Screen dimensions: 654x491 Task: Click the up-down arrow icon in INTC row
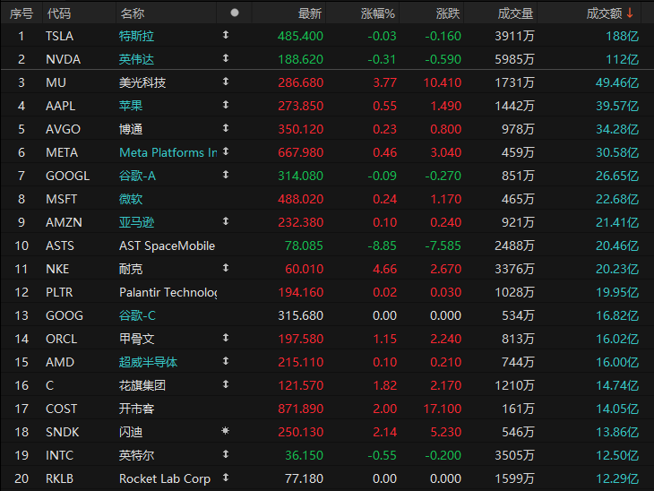click(x=226, y=454)
